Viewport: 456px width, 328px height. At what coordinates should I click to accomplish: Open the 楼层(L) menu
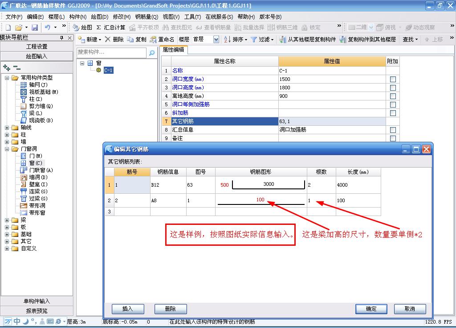click(57, 17)
